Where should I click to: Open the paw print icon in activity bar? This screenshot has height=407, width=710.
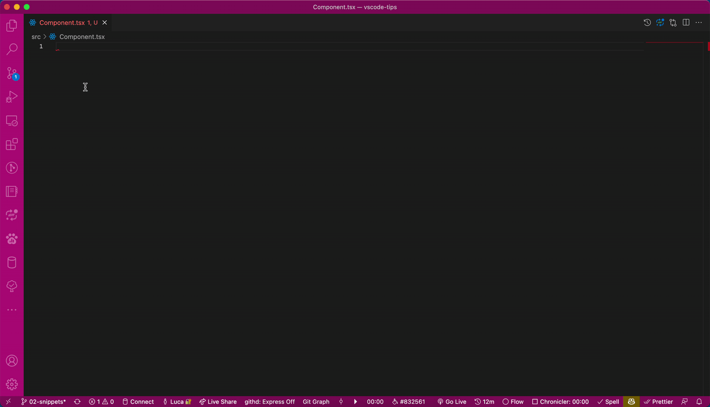[x=12, y=239]
